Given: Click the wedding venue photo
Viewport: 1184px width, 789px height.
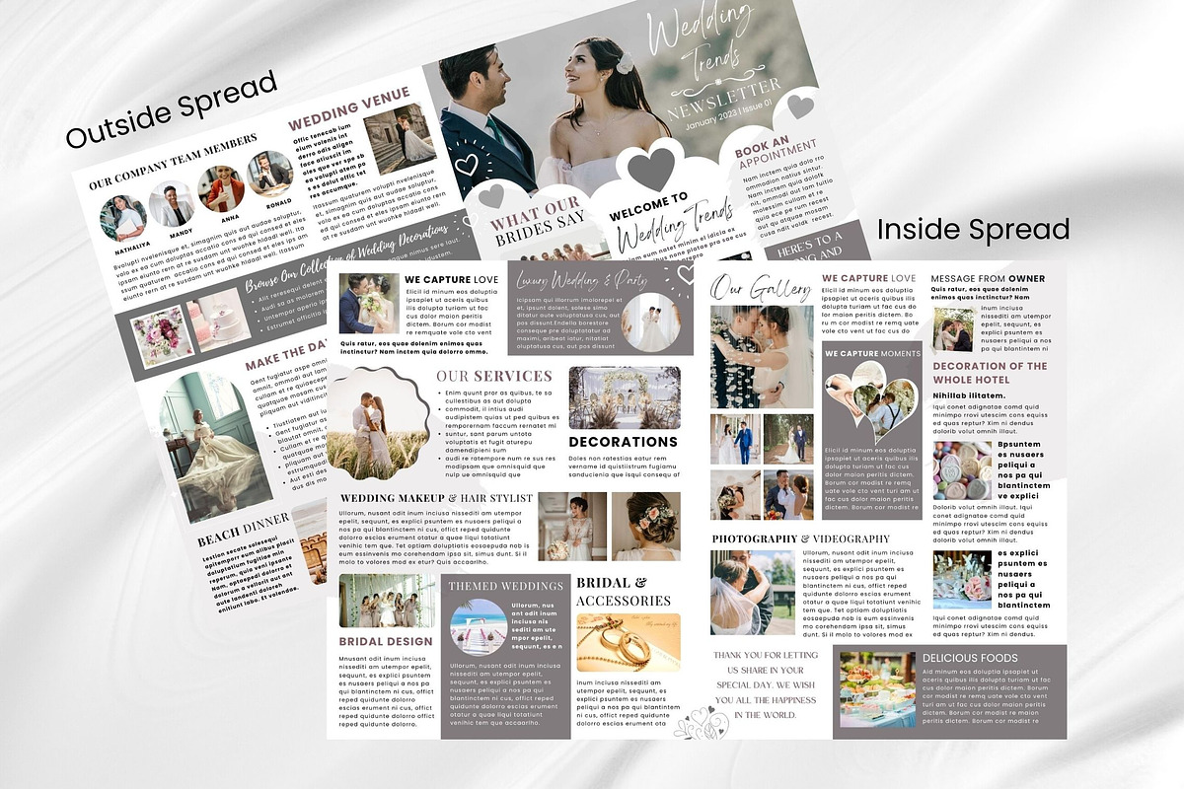Looking at the screenshot, I should [399, 139].
